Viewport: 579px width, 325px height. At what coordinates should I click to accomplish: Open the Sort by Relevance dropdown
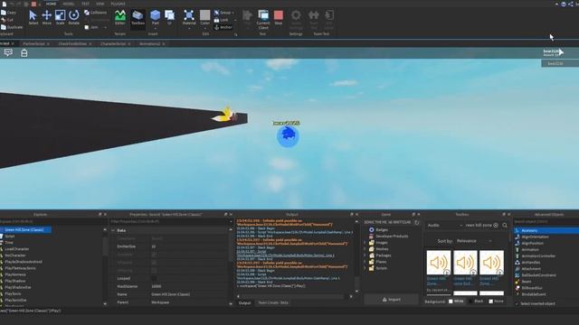click(474, 241)
